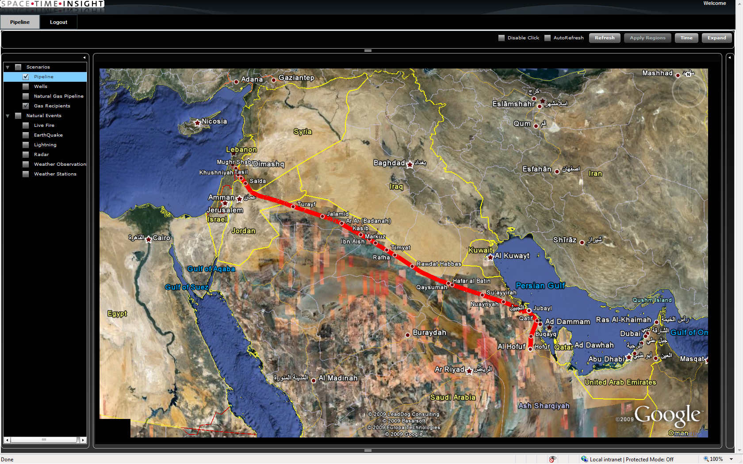Click the Mashhad city dot marker

[678, 76]
